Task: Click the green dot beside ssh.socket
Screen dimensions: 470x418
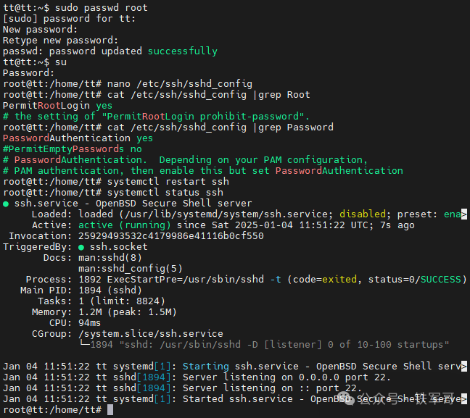Action: click(81, 248)
